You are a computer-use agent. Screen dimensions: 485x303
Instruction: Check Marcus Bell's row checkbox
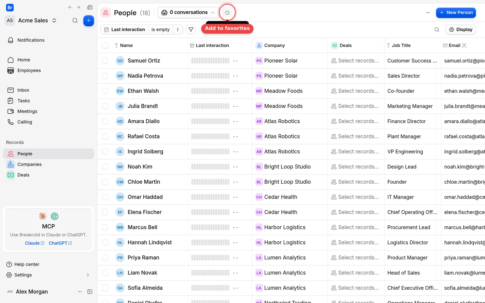(105, 227)
